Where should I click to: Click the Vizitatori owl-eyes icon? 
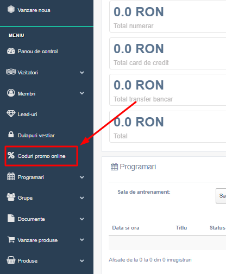11,72
